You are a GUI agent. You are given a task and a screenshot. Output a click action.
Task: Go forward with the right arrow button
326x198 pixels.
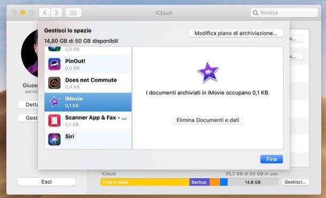point(56,13)
